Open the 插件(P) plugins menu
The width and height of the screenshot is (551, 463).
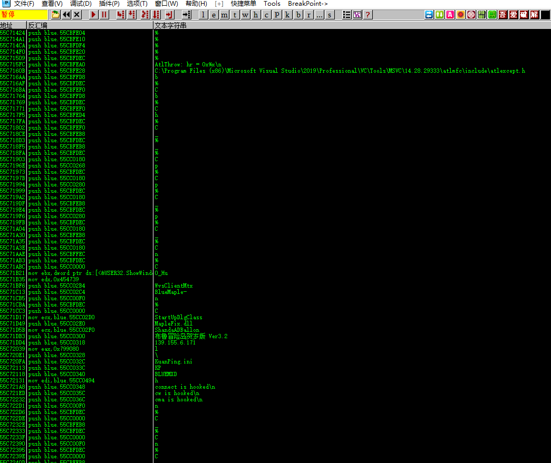coord(109,4)
